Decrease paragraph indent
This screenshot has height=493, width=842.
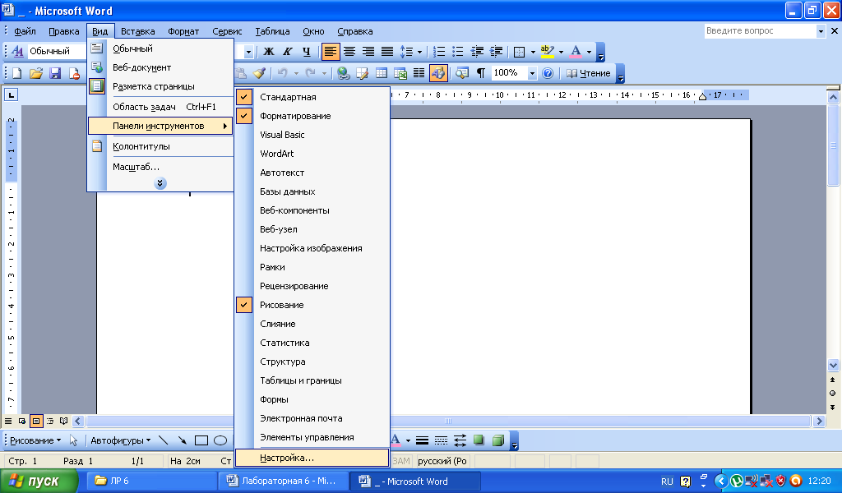pyautogui.click(x=477, y=52)
